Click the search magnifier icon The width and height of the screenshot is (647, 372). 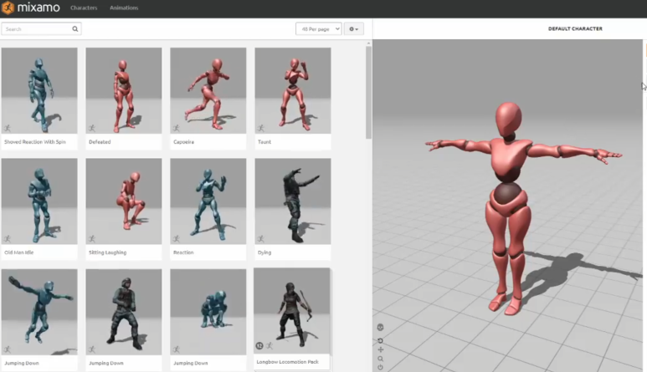tap(75, 28)
